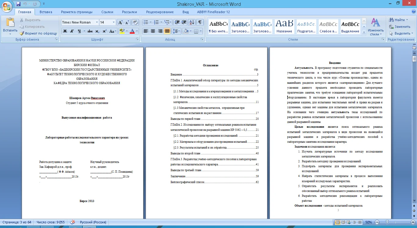Open the Times New Roman font dropdown
417x228 pixels.
[97, 22]
